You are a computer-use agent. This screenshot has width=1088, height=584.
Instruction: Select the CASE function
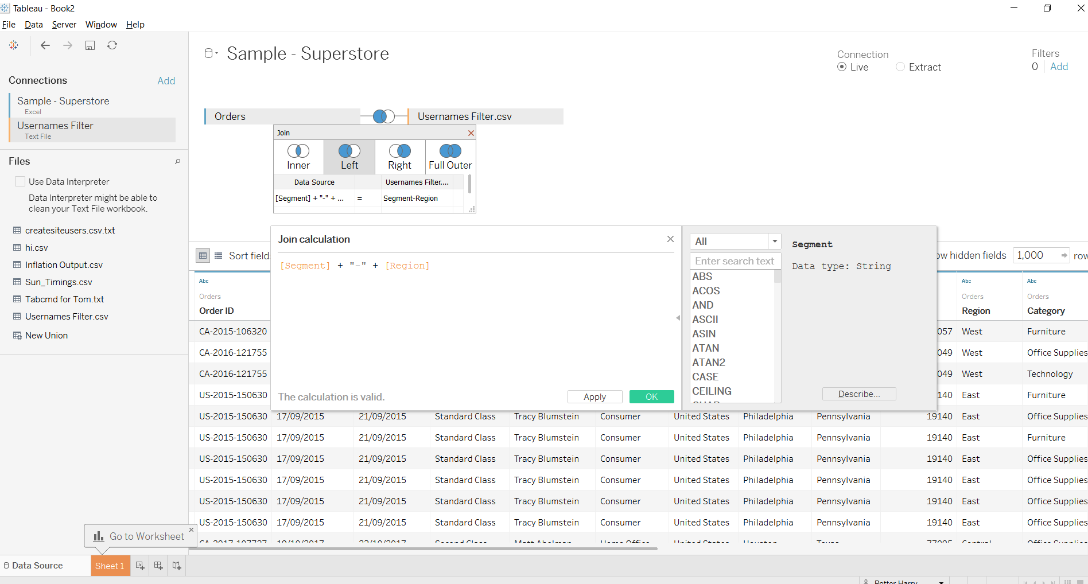(705, 377)
